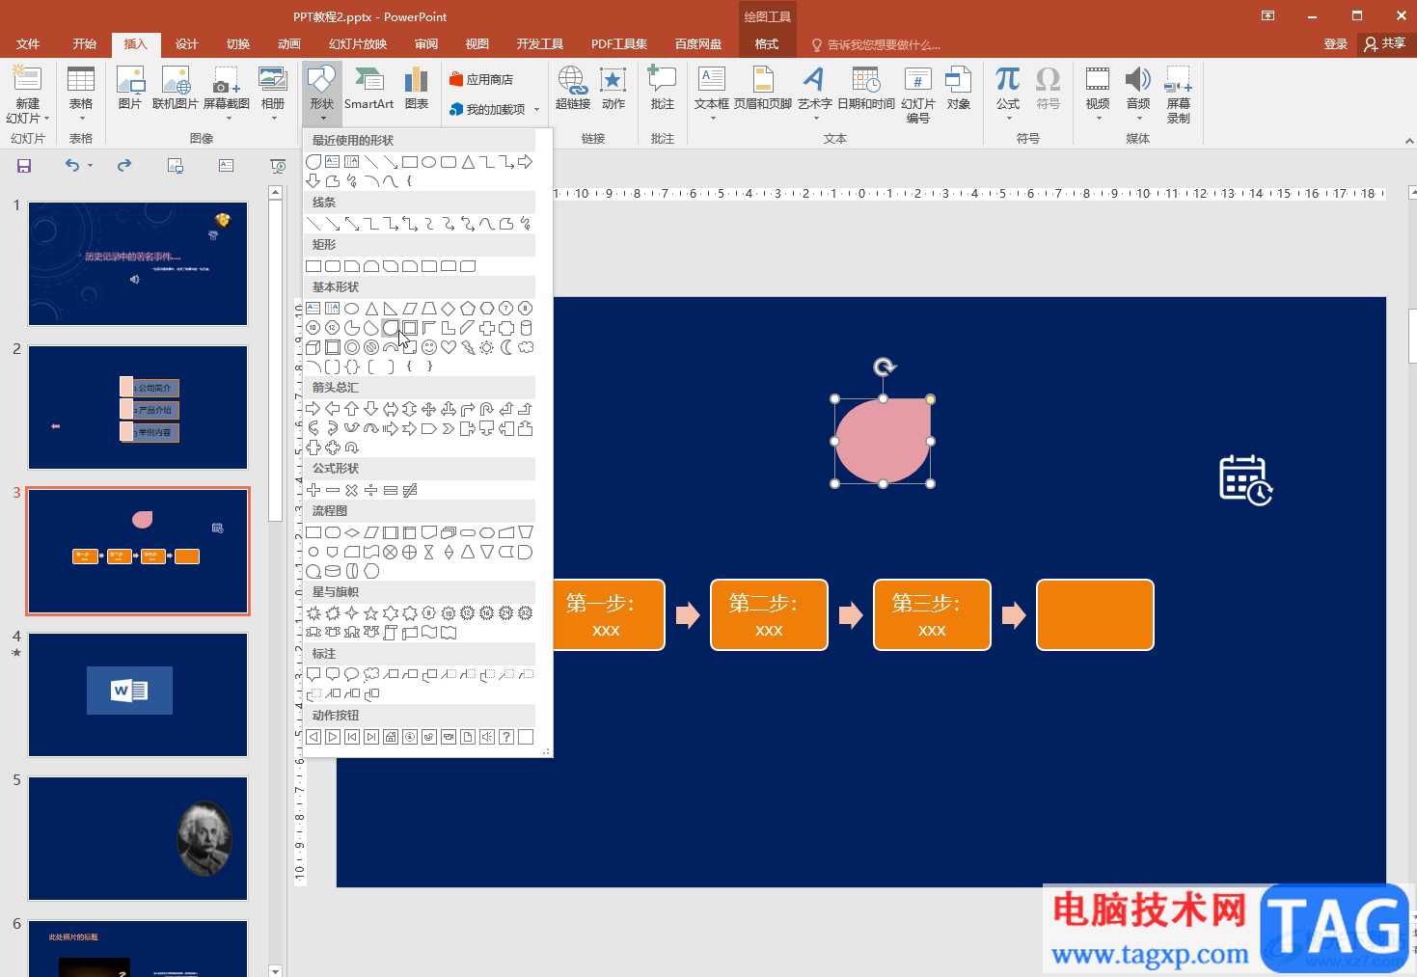
Task: Open the 幻灯片放映 slide show tab
Action: click(358, 44)
